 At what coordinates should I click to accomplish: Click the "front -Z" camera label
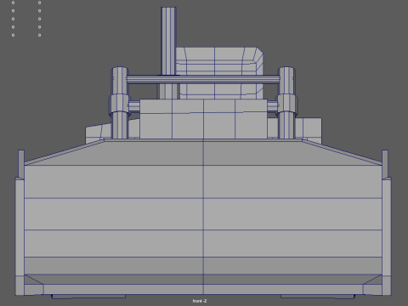pyautogui.click(x=200, y=301)
